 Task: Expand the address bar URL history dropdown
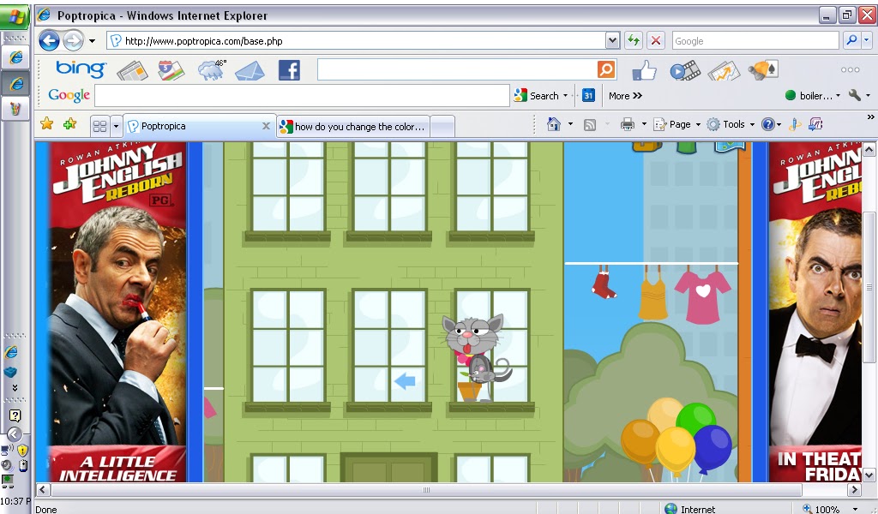pyautogui.click(x=612, y=41)
